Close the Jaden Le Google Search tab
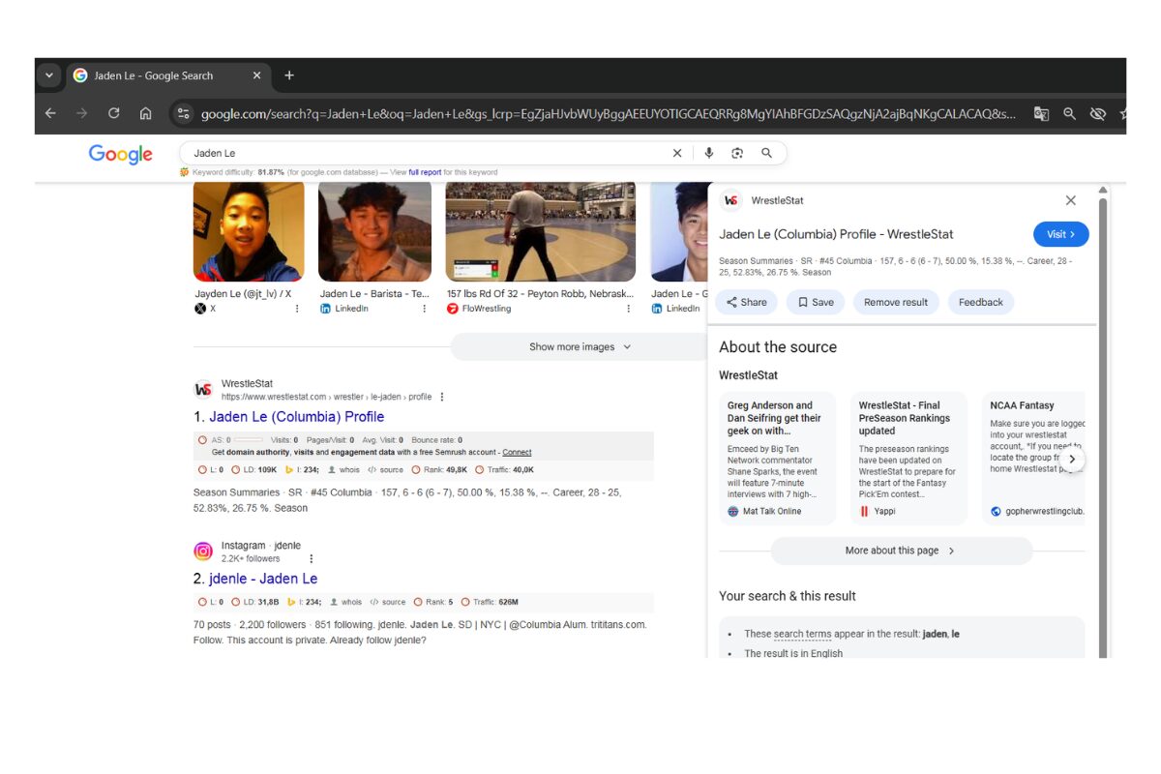The height and width of the screenshot is (774, 1161). tap(256, 75)
